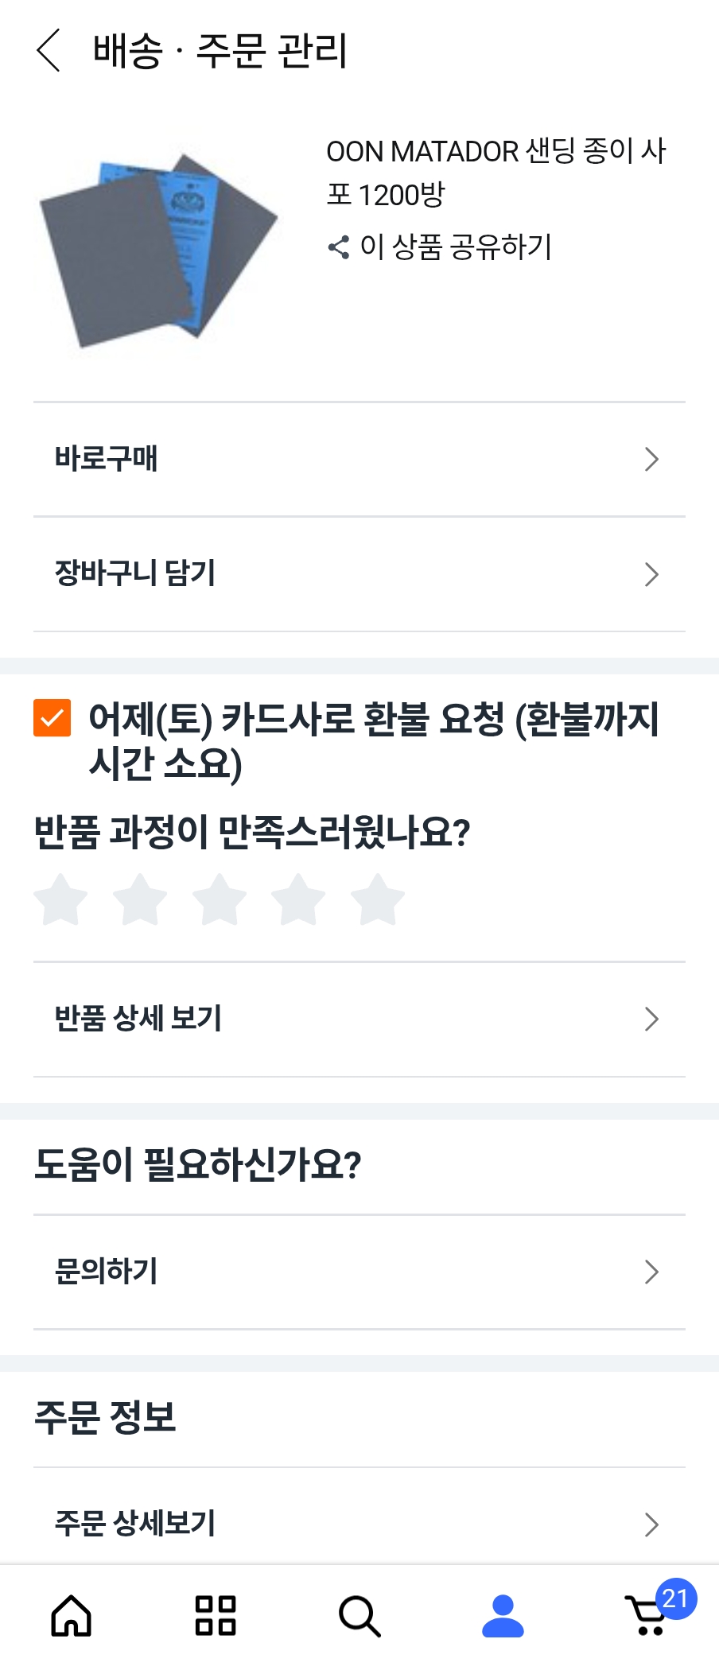The image size is (719, 1674).
Task: Give a five-star return rating
Action: tap(378, 900)
